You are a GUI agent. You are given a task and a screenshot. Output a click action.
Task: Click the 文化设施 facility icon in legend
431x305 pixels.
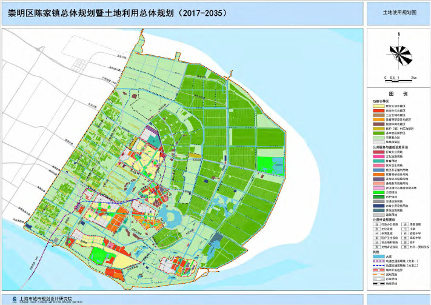(377, 229)
